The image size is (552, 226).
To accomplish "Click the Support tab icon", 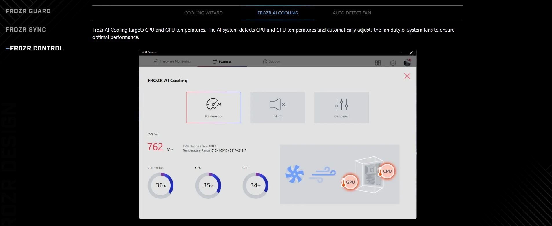I will pos(265,61).
